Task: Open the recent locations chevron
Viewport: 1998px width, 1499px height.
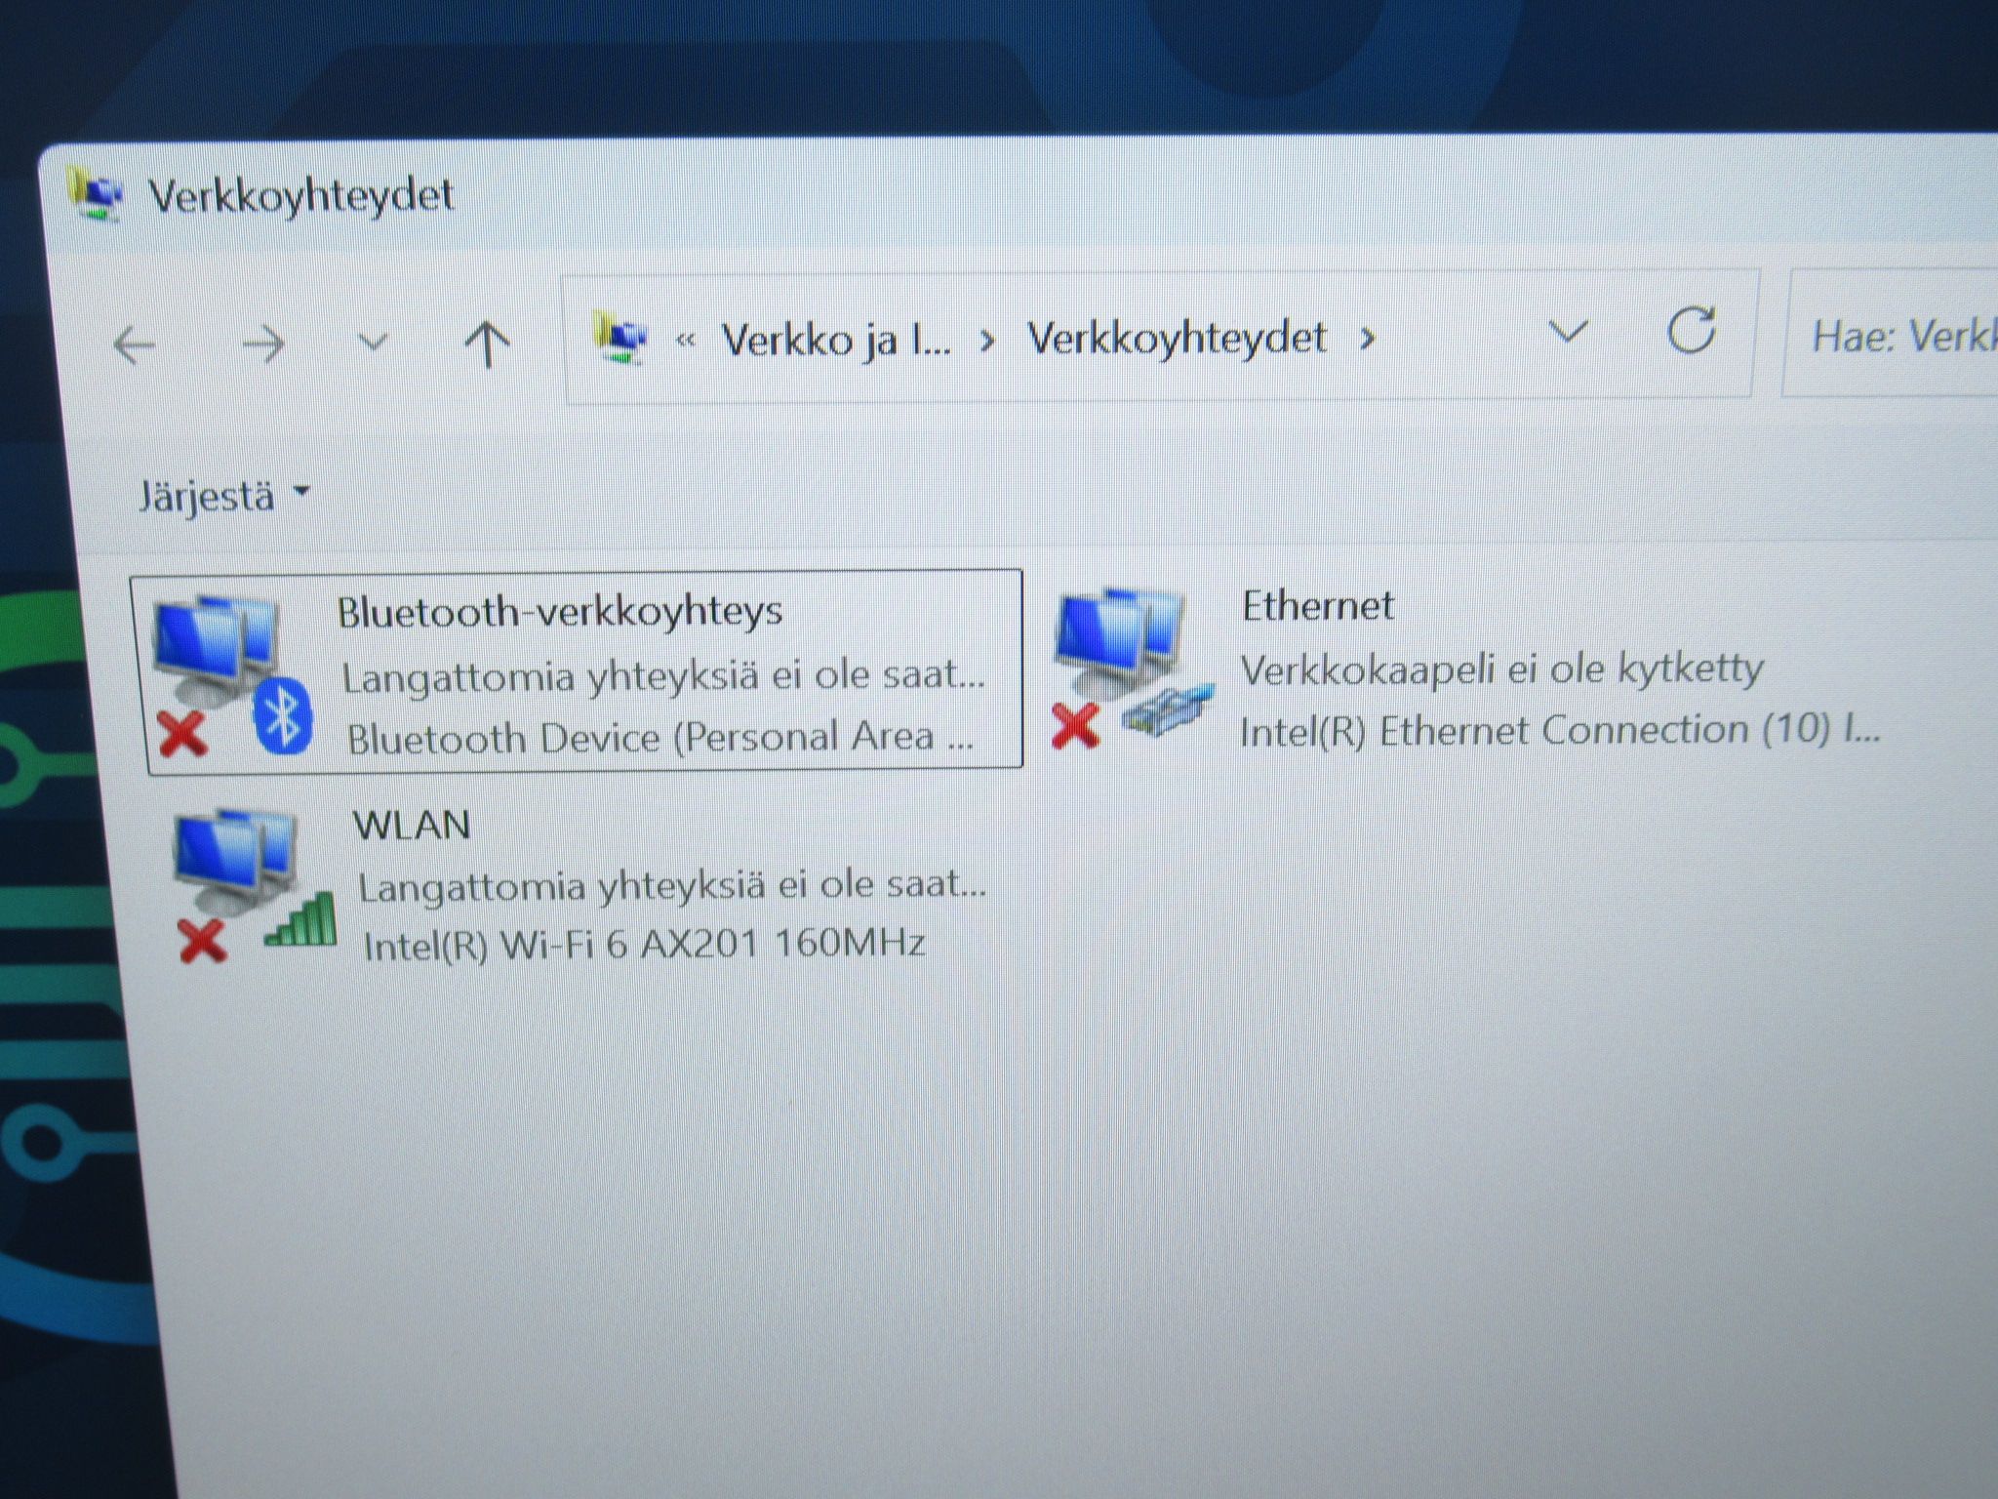Action: [x=373, y=343]
